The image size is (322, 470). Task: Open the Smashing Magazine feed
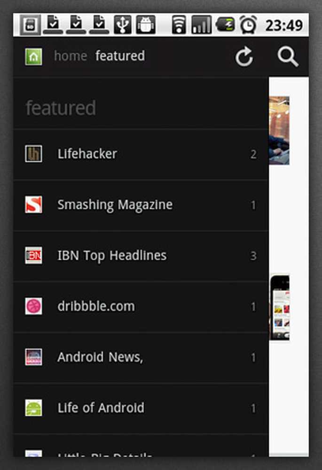(x=141, y=205)
